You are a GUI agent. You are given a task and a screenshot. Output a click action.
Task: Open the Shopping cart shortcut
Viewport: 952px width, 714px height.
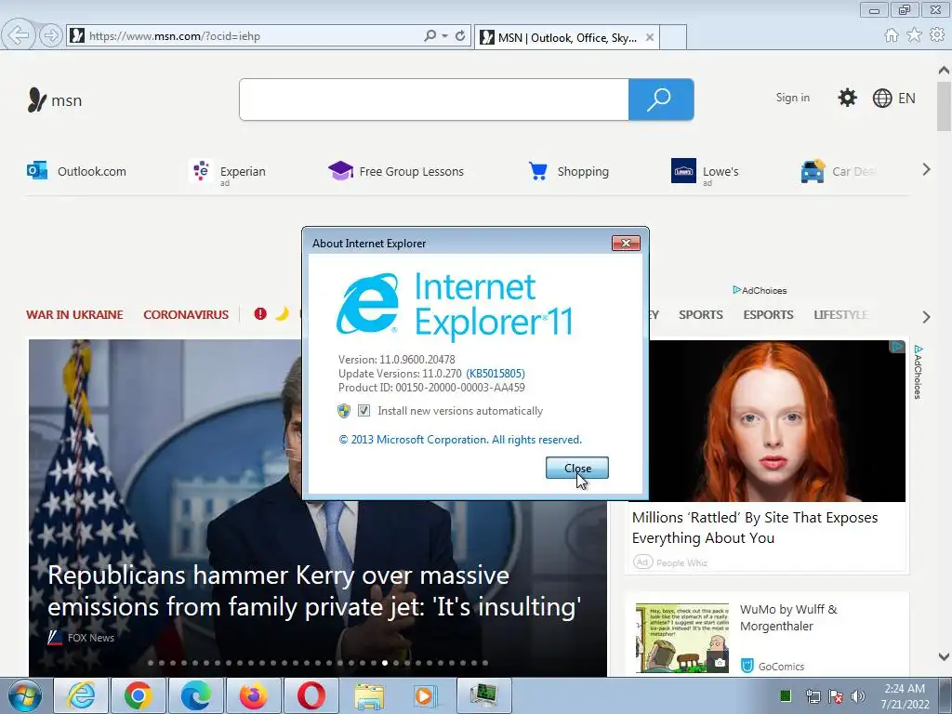tap(568, 171)
